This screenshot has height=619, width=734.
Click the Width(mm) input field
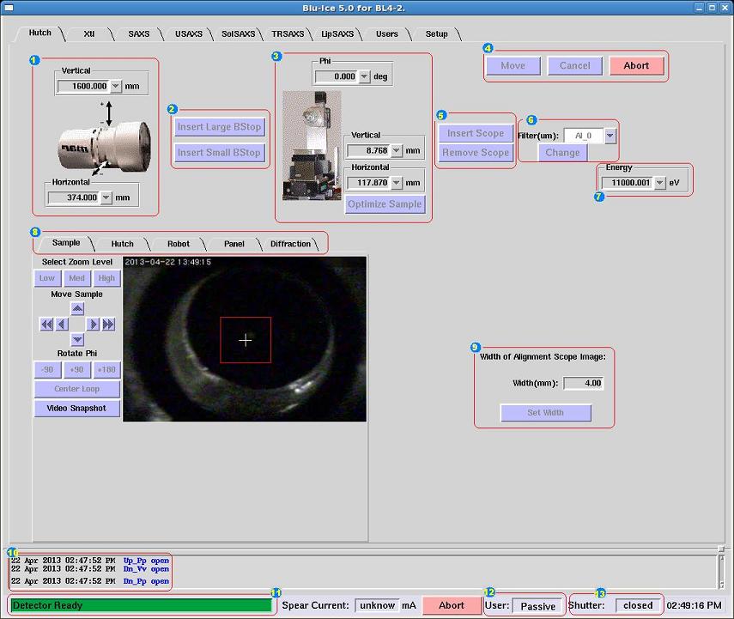(x=583, y=383)
